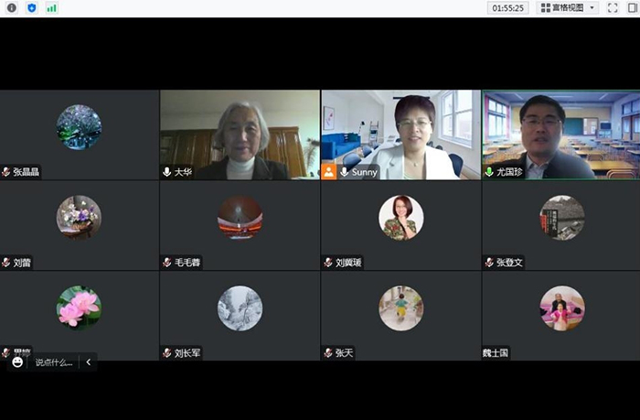This screenshot has height=420, width=640.
Task: Toggle the muted mic on 毛毛彝's tile
Action: coord(167,263)
